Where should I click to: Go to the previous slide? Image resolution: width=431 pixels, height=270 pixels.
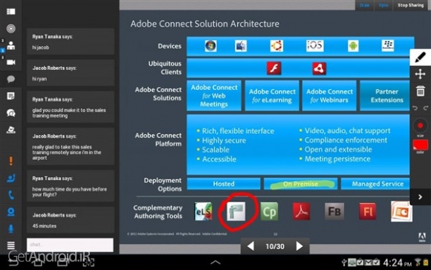[250, 246]
